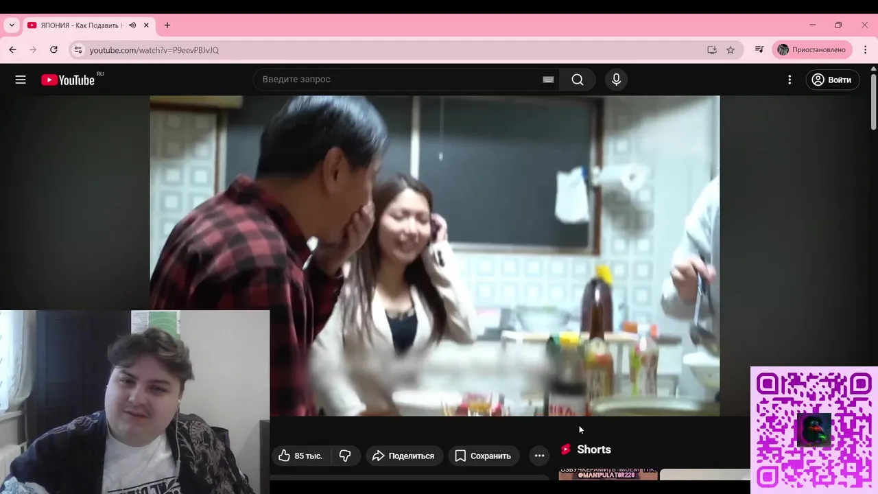Install app icon in address bar
Image resolution: width=878 pixels, height=494 pixels.
[x=712, y=50]
